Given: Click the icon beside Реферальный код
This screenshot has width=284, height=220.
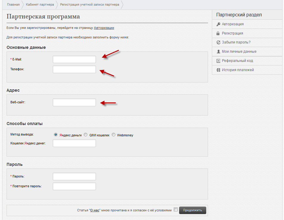Looking at the screenshot, I should (x=218, y=61).
